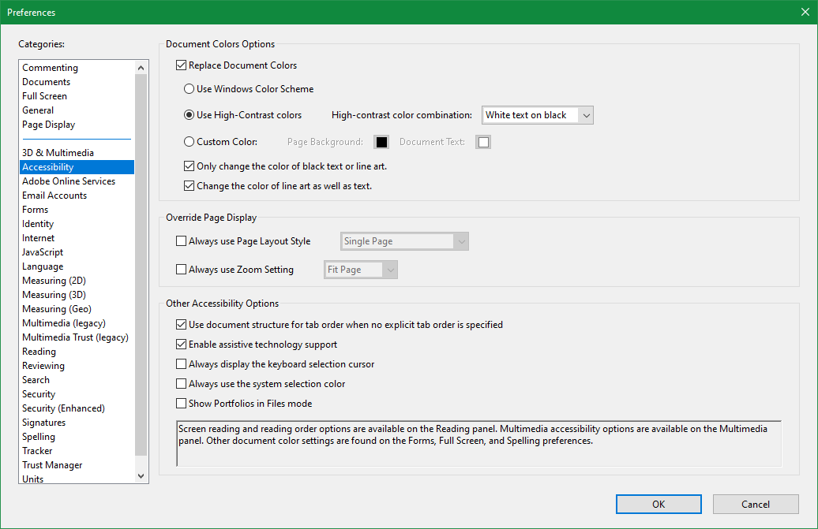Open High-contrast color combination dropdown

pos(538,115)
